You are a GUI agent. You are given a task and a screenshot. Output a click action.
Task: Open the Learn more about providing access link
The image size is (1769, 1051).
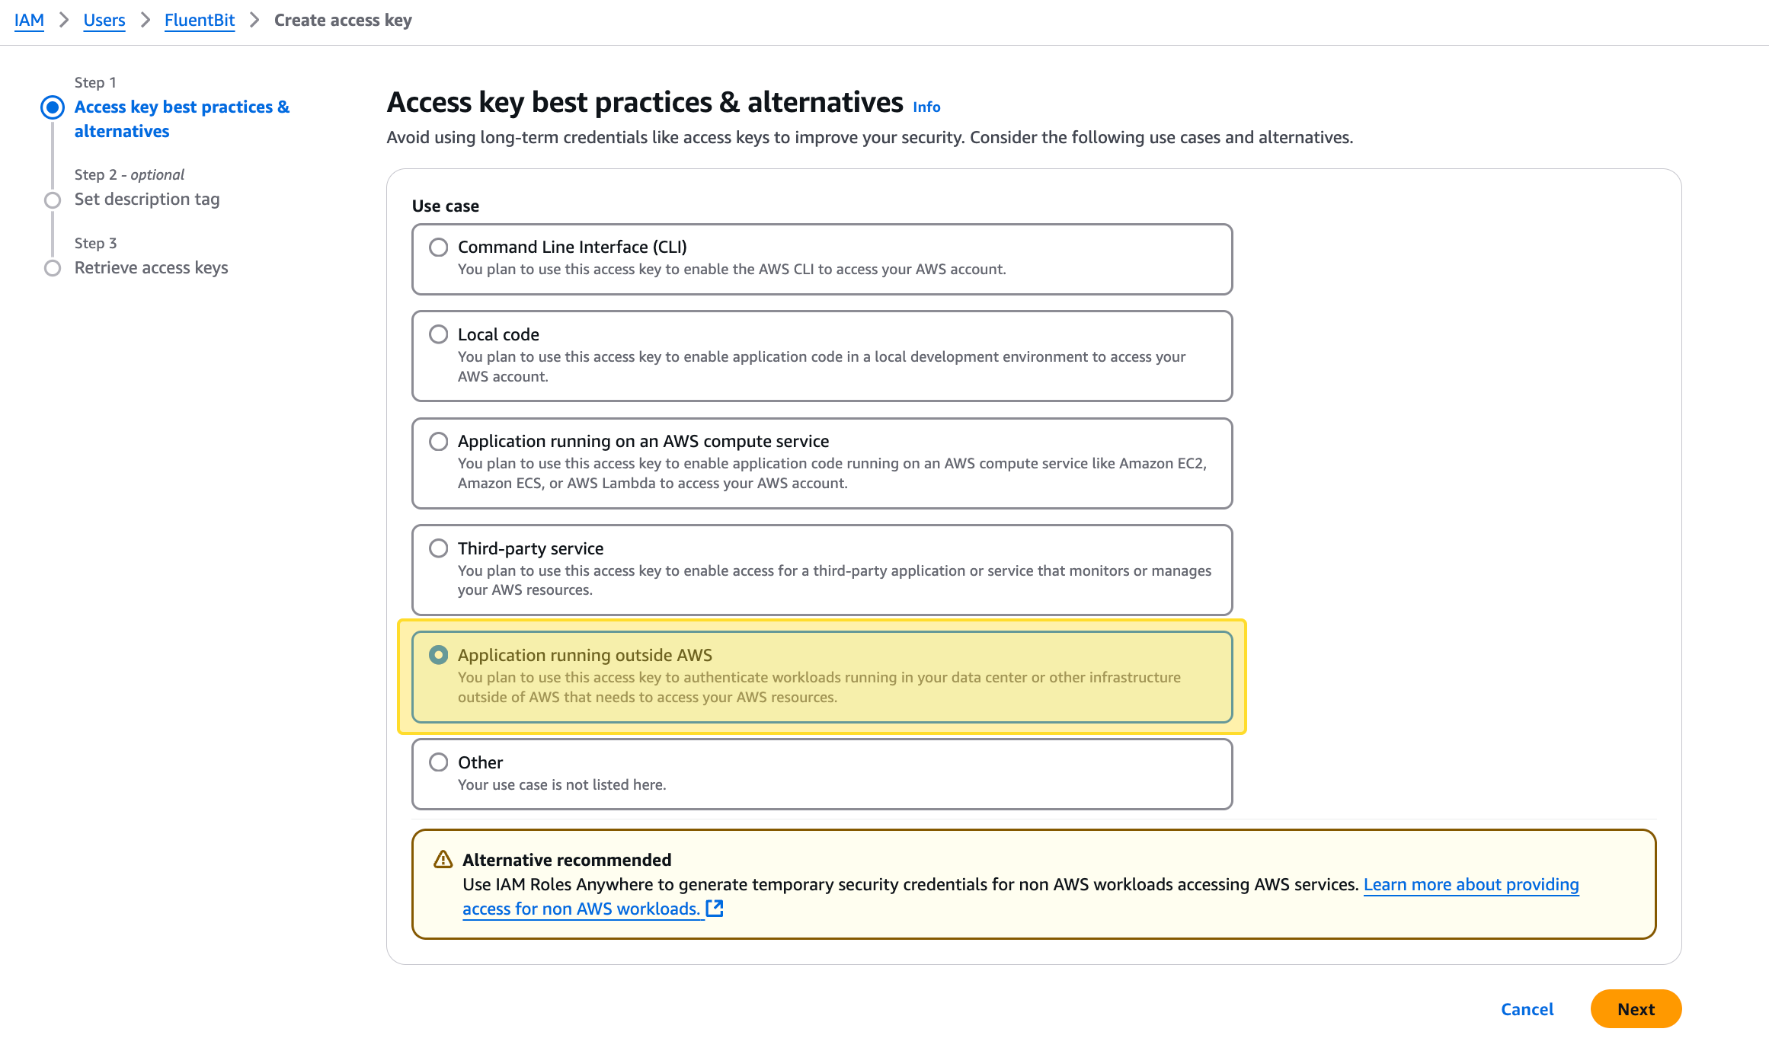[x=1470, y=885]
